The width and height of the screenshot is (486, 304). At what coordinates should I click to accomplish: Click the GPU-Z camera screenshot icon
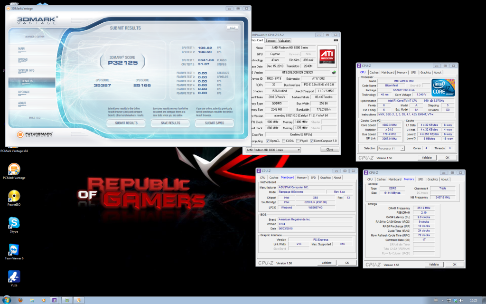click(336, 40)
